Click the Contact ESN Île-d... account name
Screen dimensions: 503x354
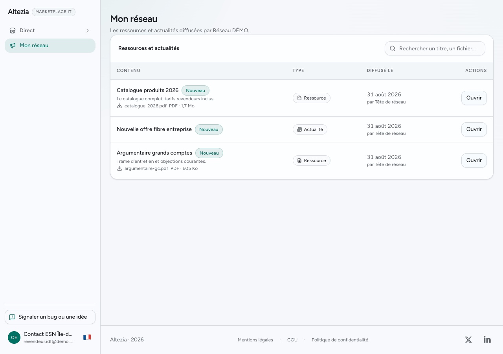48,334
